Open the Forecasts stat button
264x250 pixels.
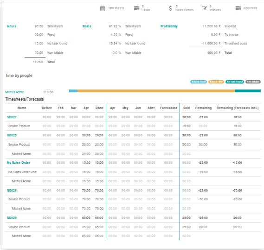coord(246,8)
